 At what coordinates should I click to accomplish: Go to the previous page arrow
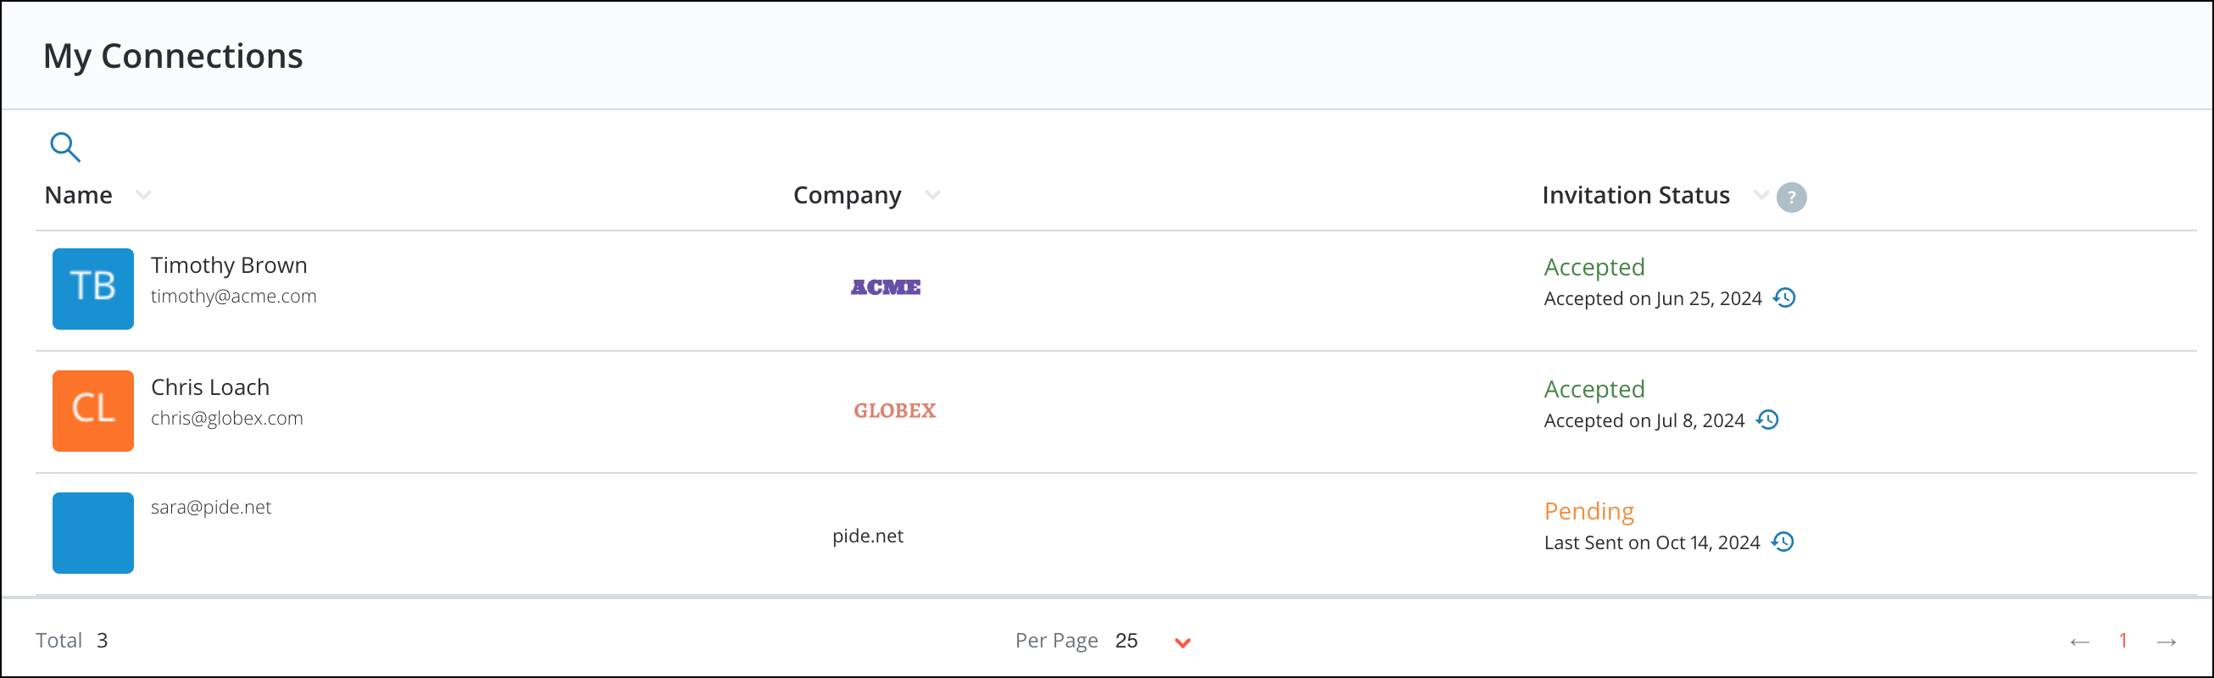(x=2079, y=642)
